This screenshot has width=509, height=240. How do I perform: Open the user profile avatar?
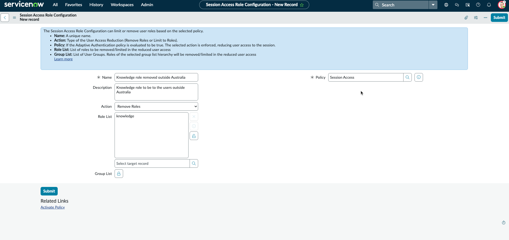(x=502, y=5)
